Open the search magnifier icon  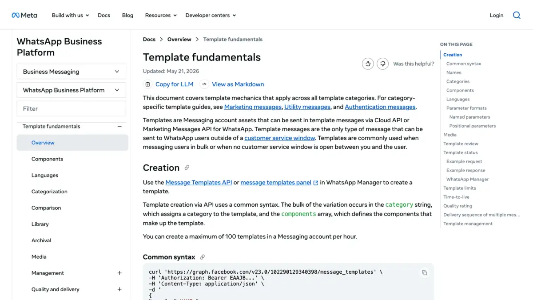[x=517, y=15]
